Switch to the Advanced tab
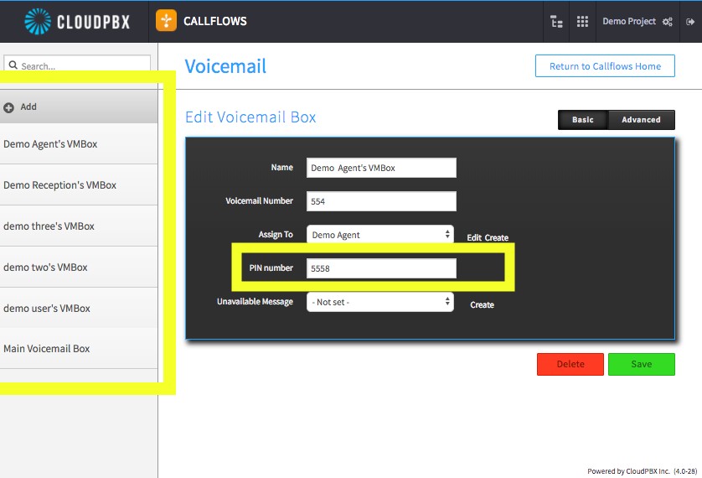Viewport: 702px width, 478px height. click(641, 120)
